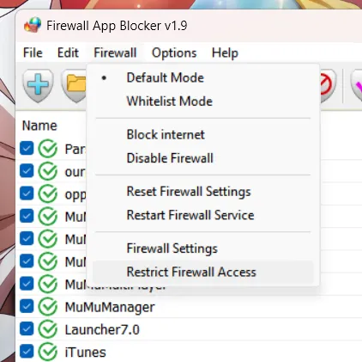Screen dimensions: 362x362
Task: Click the green check icon beside MuMuManager
Action: coord(47,307)
